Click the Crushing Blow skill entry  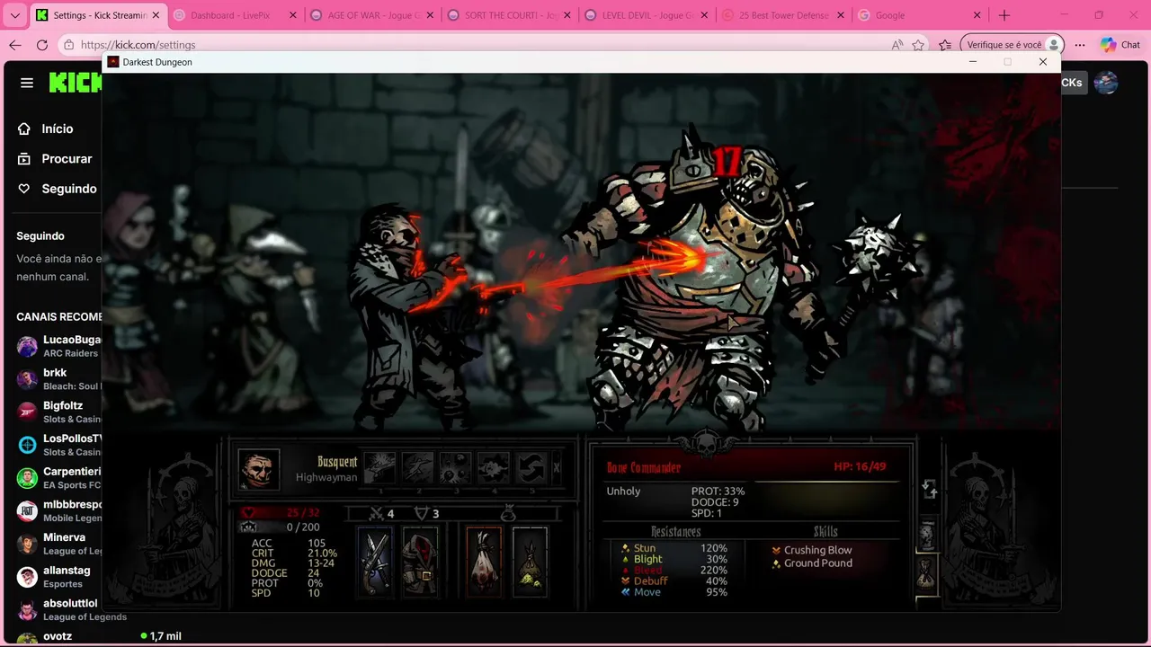click(811, 550)
